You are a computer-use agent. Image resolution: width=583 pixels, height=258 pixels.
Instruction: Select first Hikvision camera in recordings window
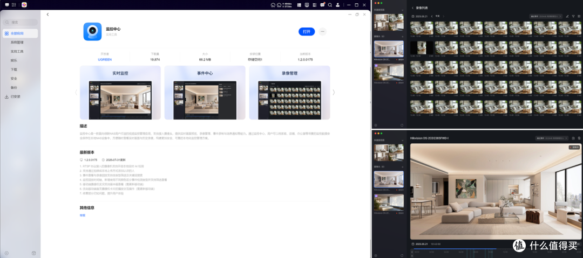point(389,50)
